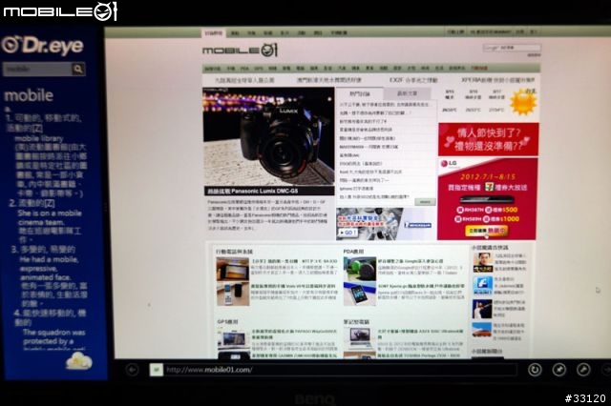Refresh the page with the circular reload button

[x=535, y=370]
